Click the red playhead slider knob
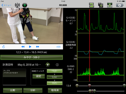Screen dimensions: 126x94 (89, 86)
